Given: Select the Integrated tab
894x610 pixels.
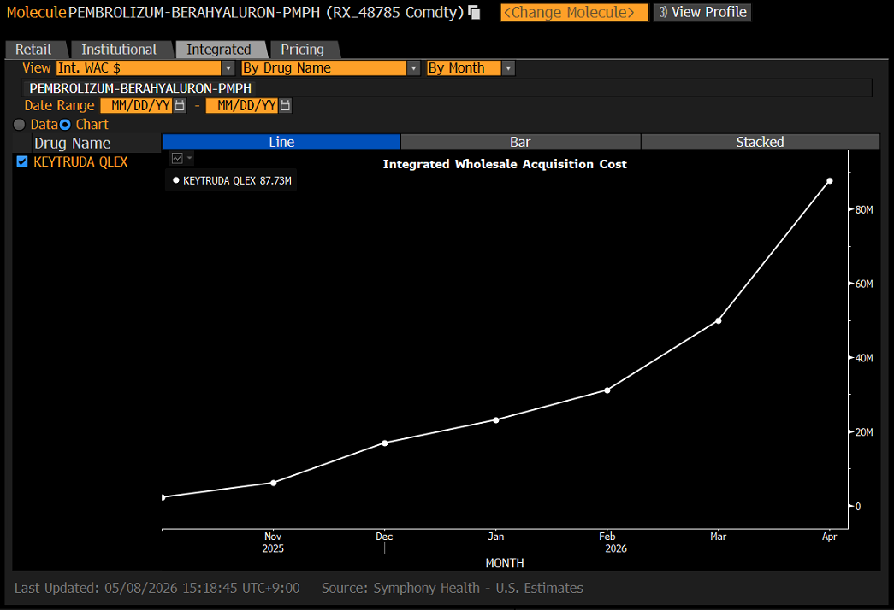Looking at the screenshot, I should (219, 50).
